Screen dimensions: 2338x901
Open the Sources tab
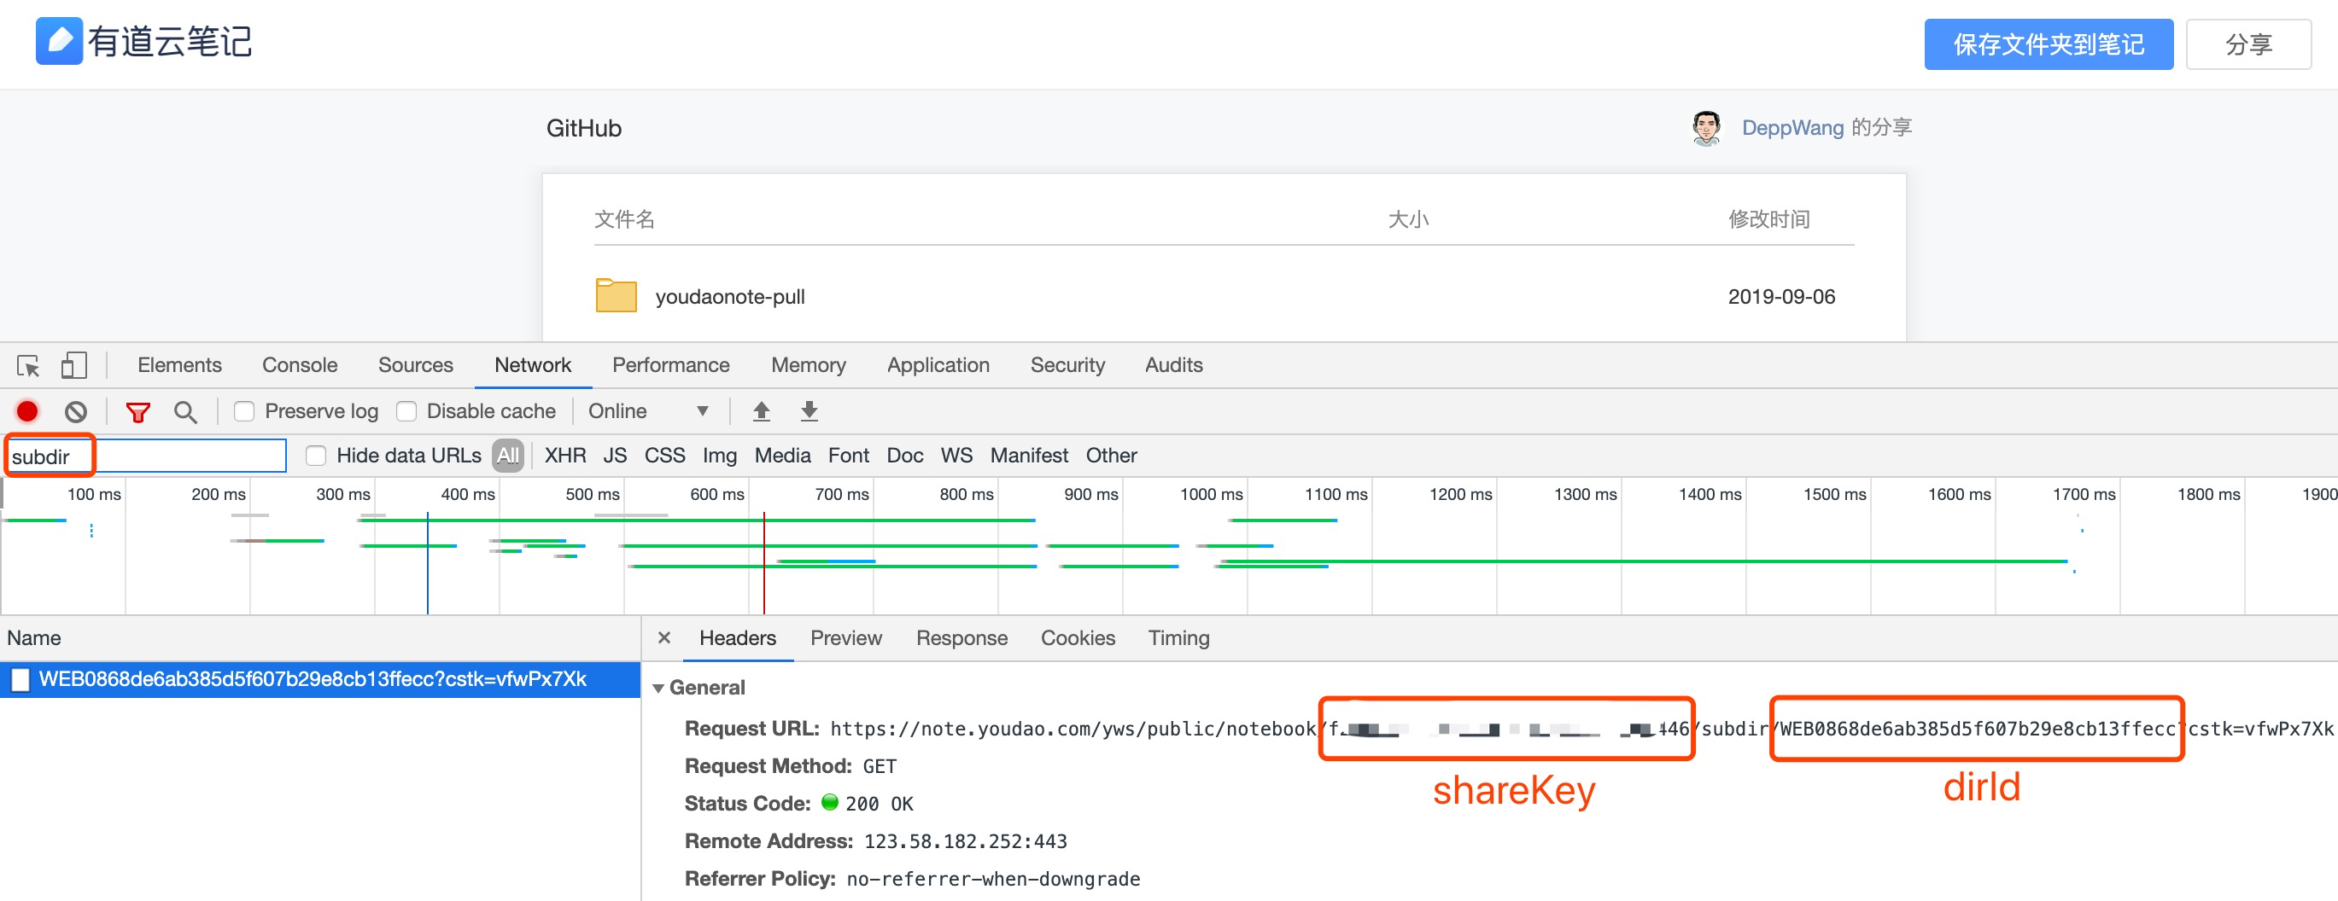416,365
